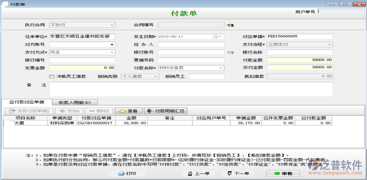Select the 应付款对应单据 tab
Image resolution: width=367 pixels, height=180 pixels.
[27, 102]
